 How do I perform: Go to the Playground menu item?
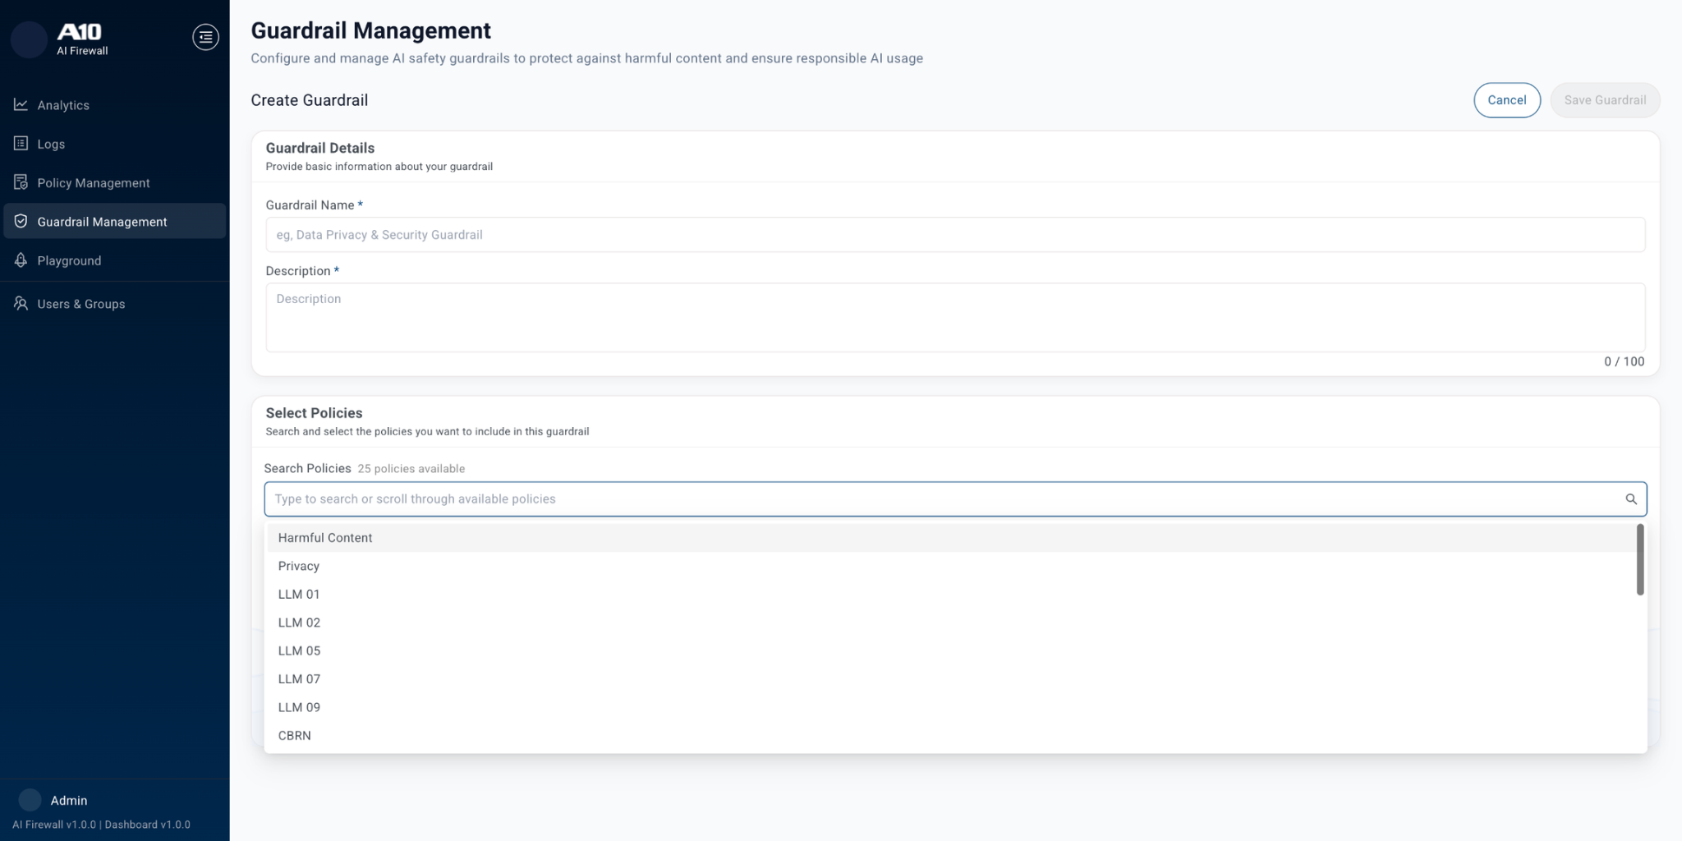click(69, 260)
